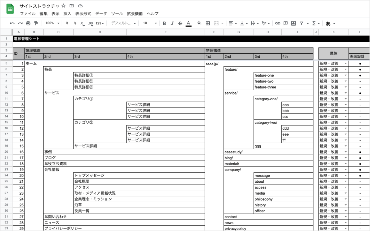Toggle strikethrough formatting button
Screen dimensions: 370x231
click(180, 23)
